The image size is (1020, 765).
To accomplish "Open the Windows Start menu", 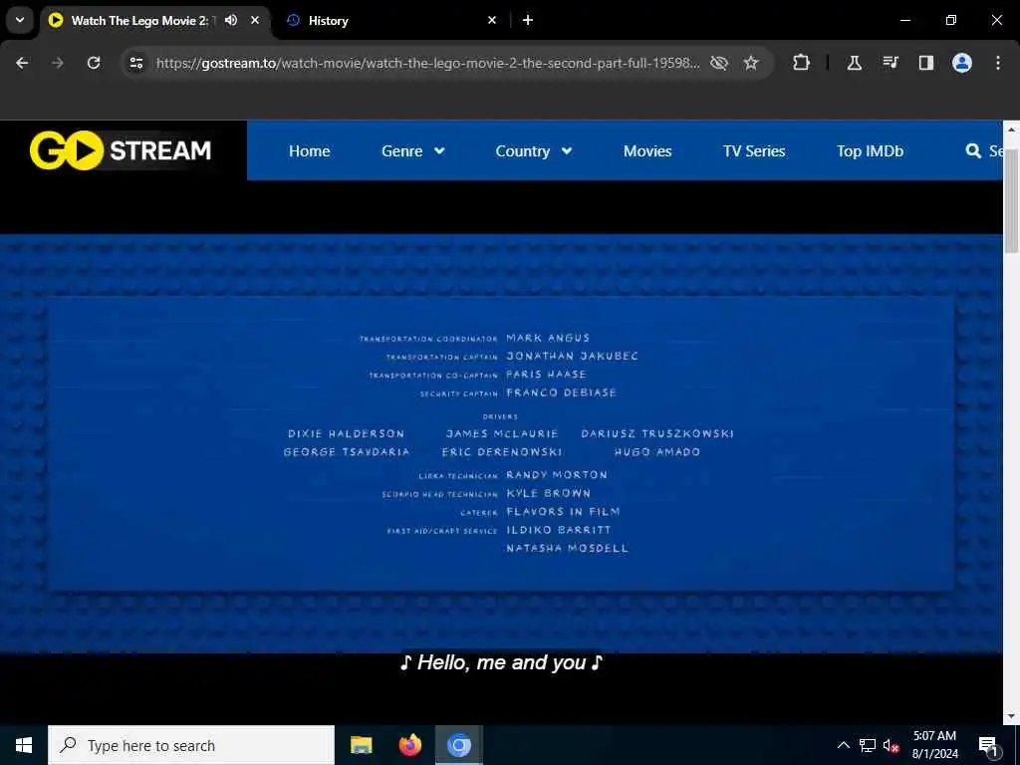I will [24, 745].
